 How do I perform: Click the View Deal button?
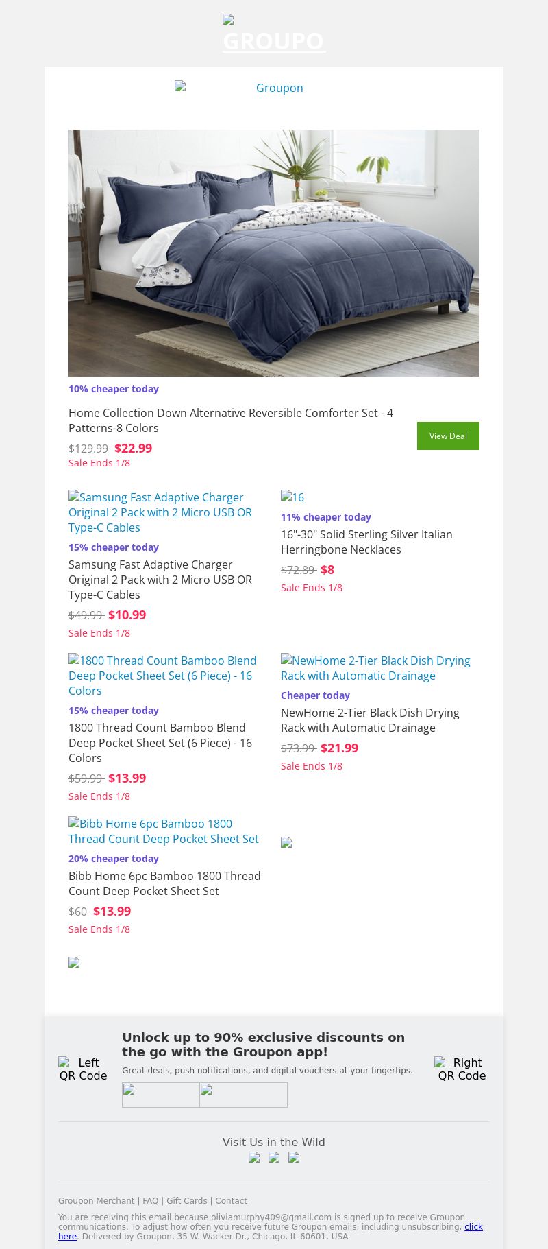[448, 436]
